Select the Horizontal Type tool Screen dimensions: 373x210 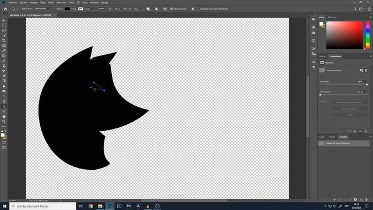4,101
